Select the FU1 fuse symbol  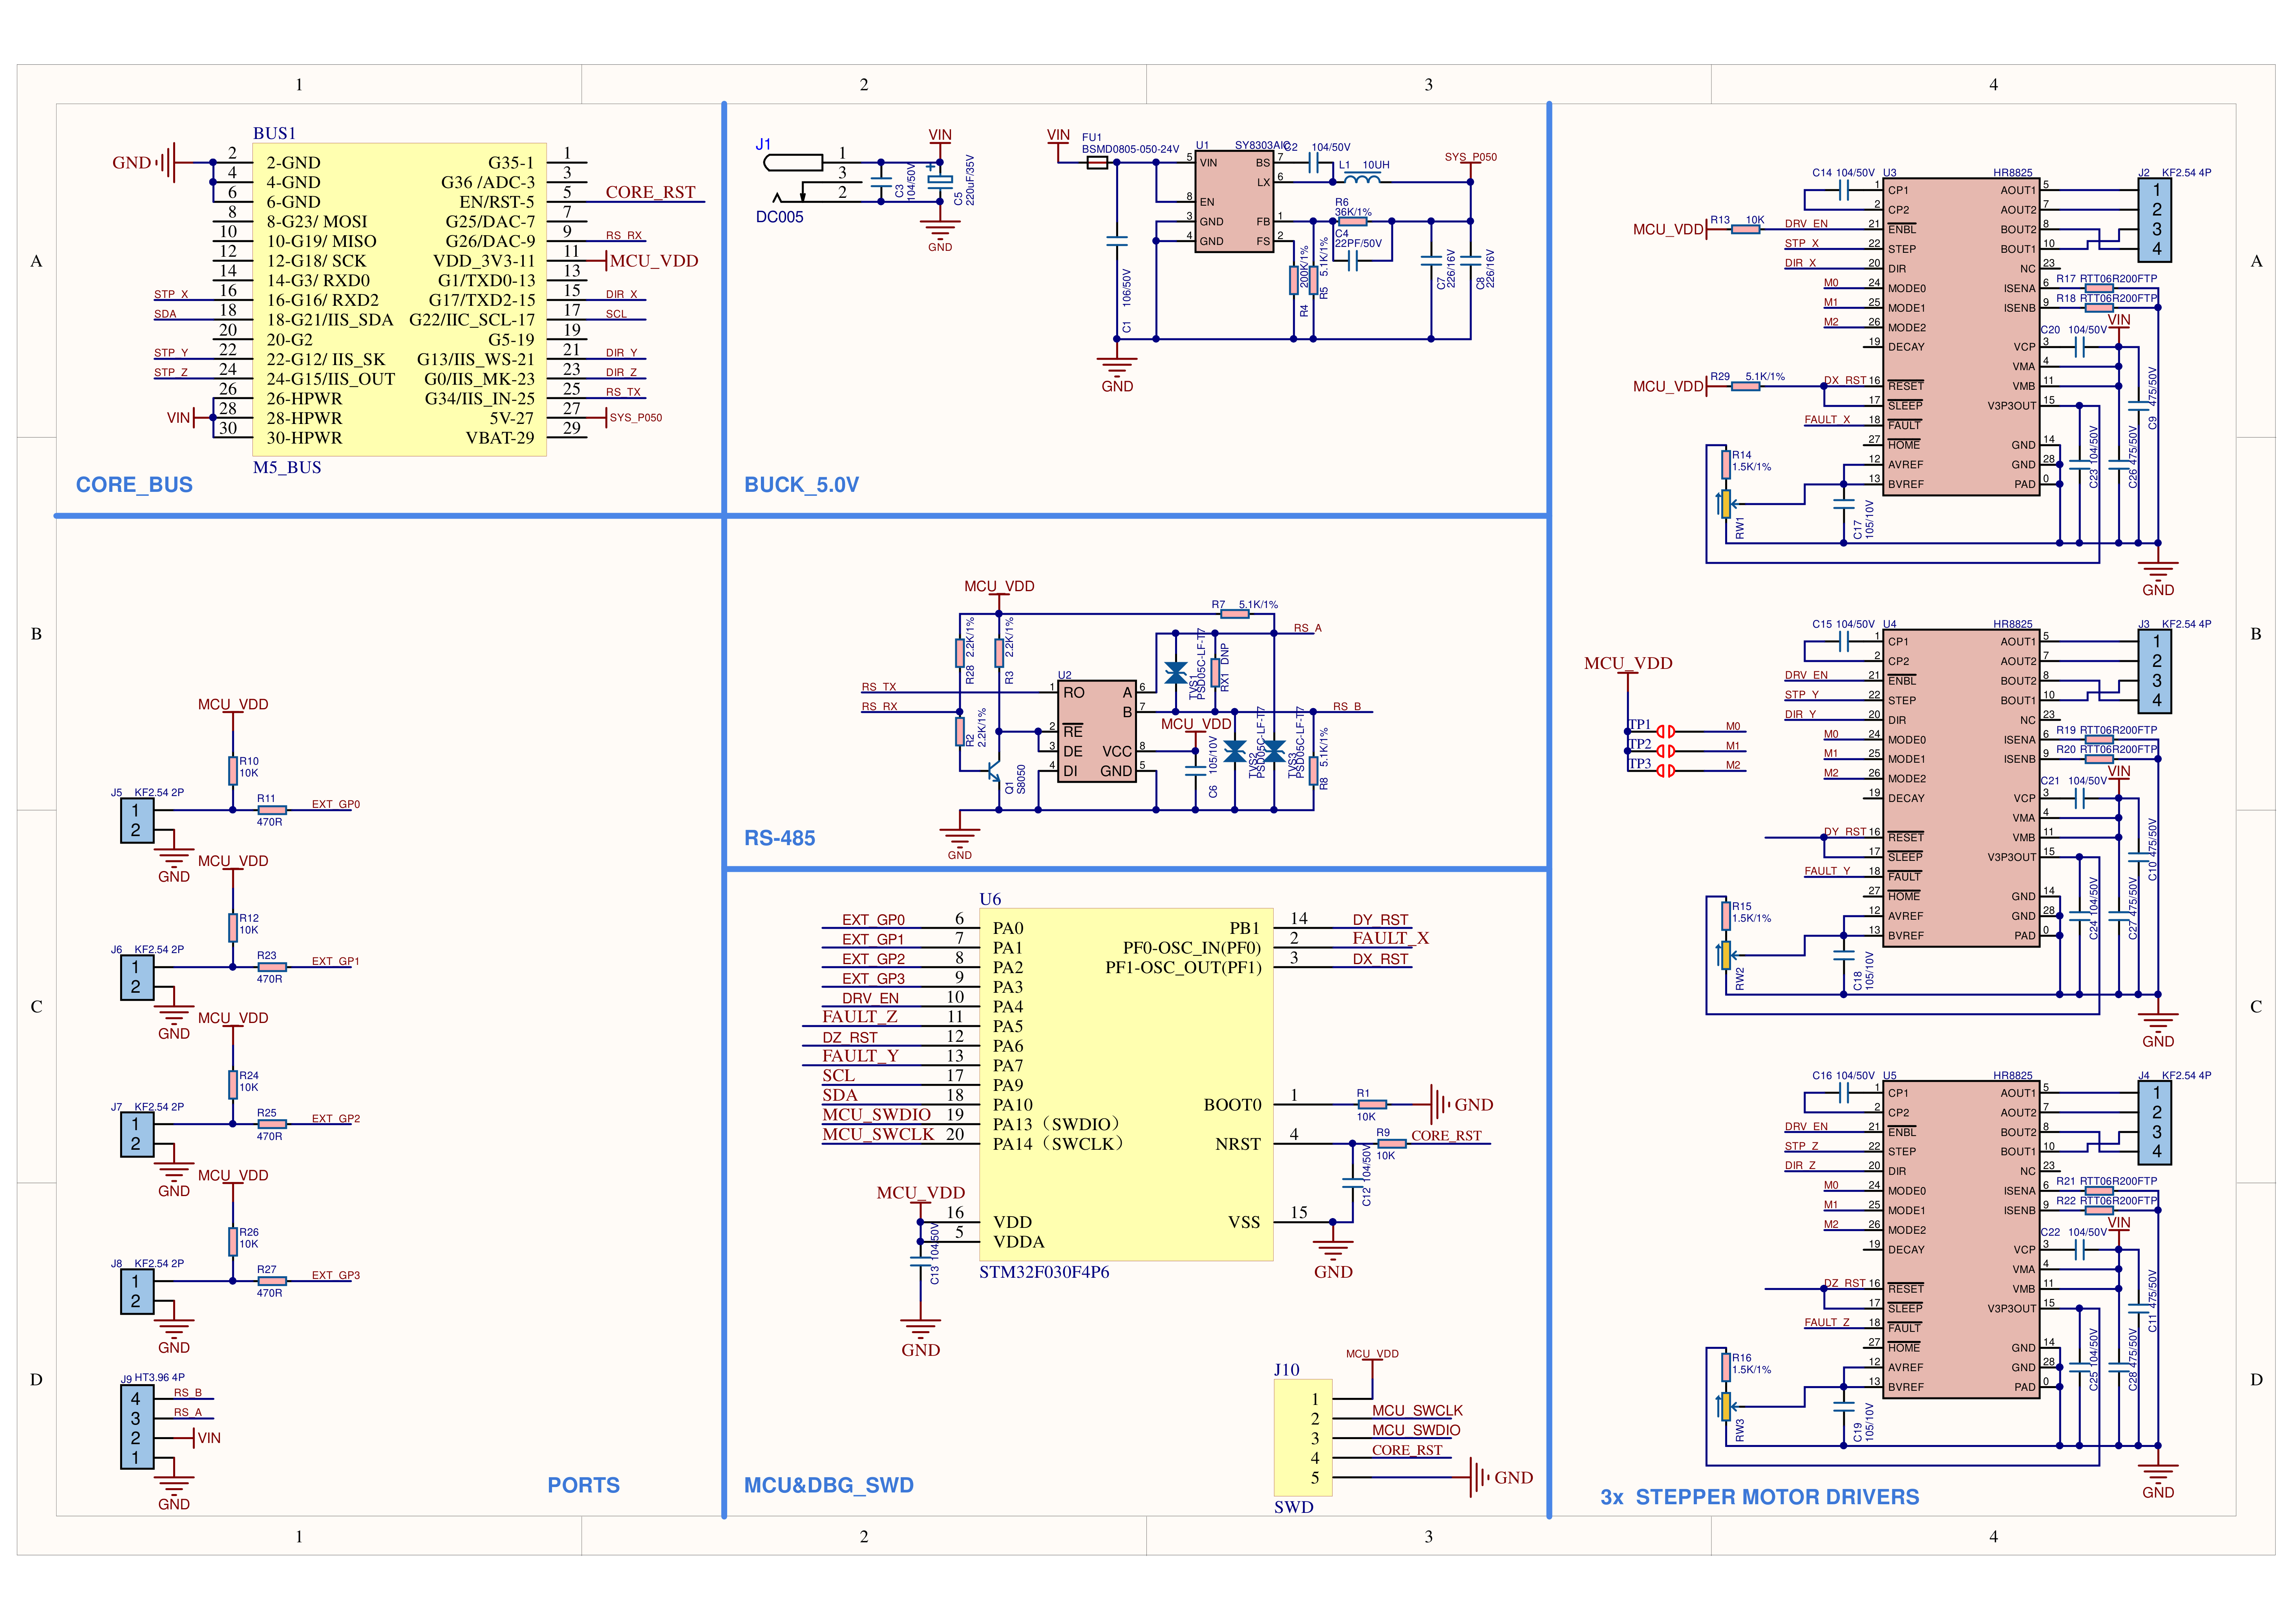tap(1097, 163)
